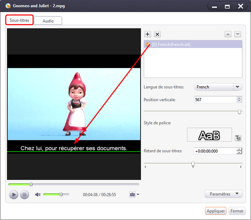
Task: Maximize the Gnomeo and Juliet window
Action: coord(227,7)
